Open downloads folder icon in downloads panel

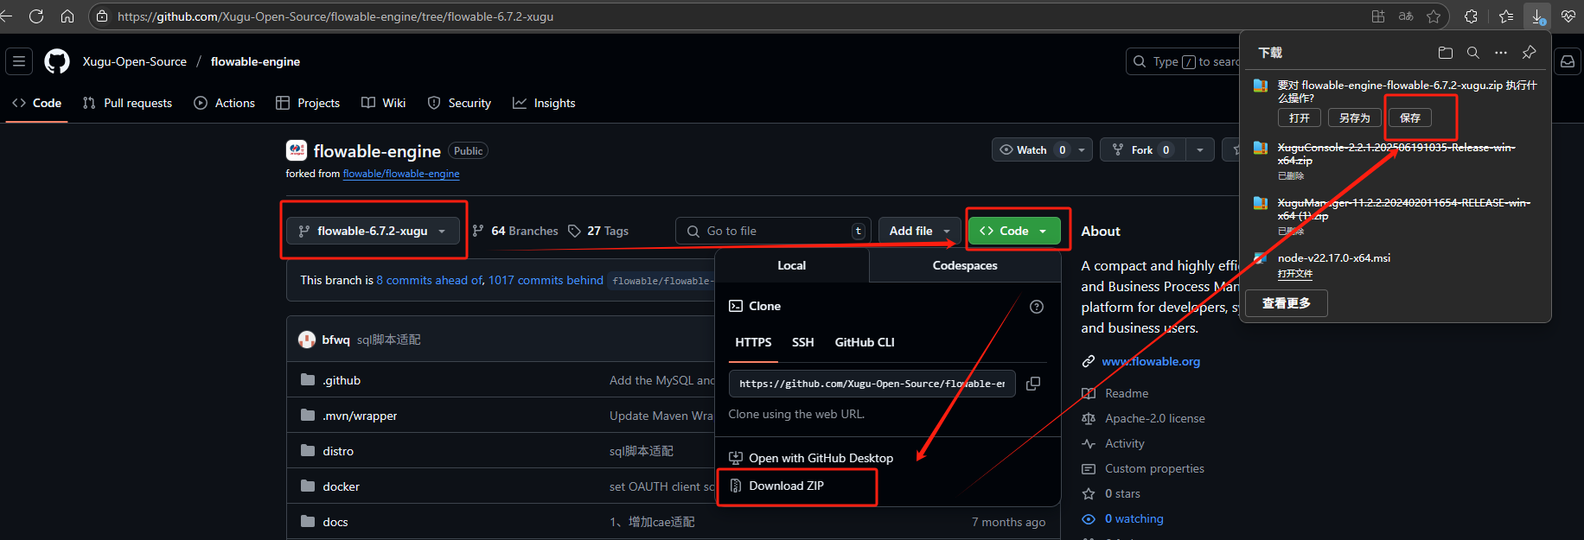pos(1445,53)
